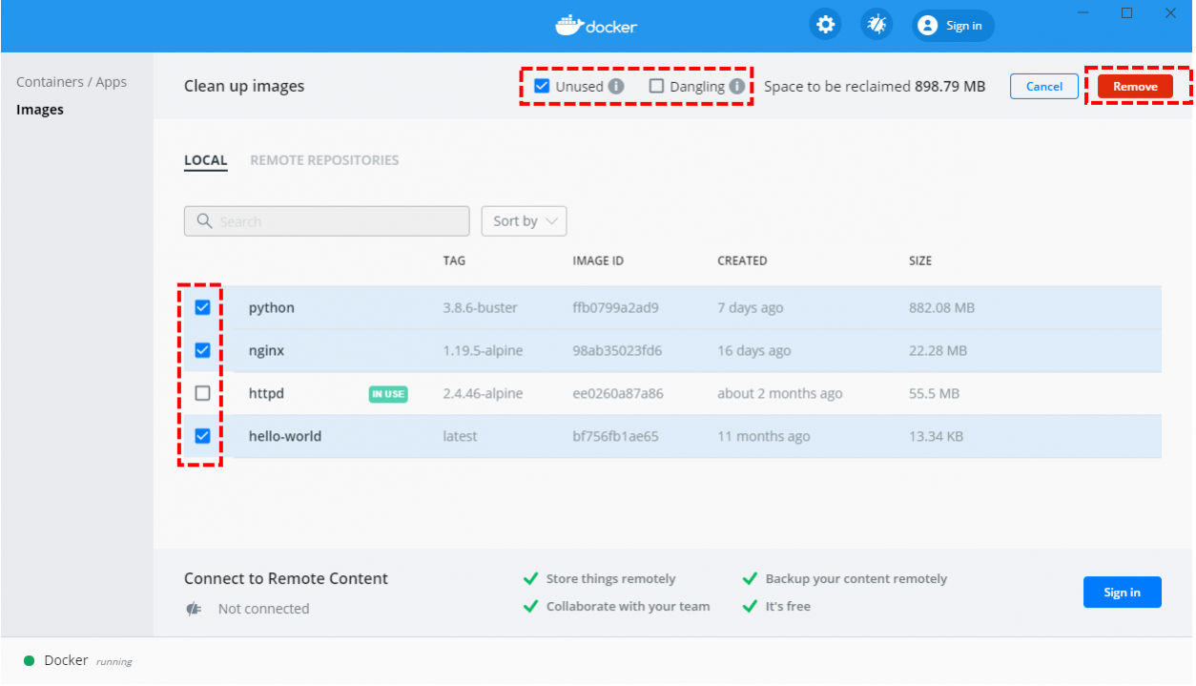Click the red Remove button
Screen dimensions: 1196x686
pos(1135,86)
